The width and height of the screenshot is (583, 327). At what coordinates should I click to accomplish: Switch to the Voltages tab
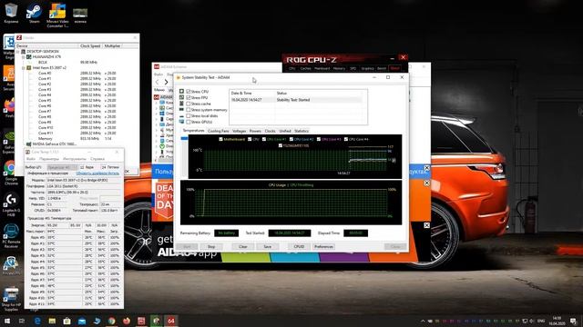pos(239,131)
